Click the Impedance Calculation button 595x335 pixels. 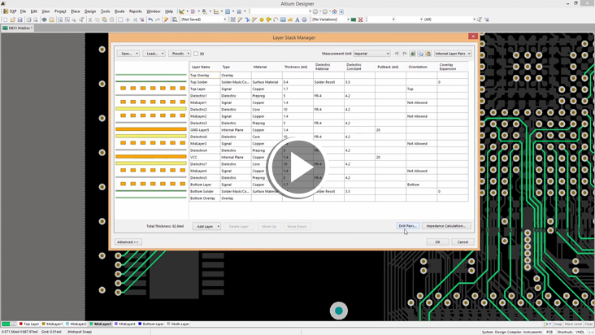[446, 226]
